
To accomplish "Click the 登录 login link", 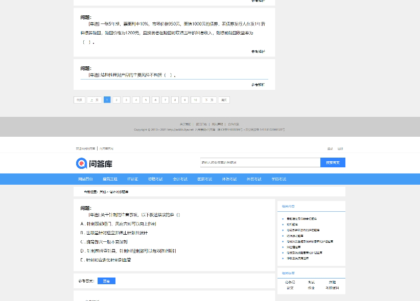I will click(x=330, y=148).
